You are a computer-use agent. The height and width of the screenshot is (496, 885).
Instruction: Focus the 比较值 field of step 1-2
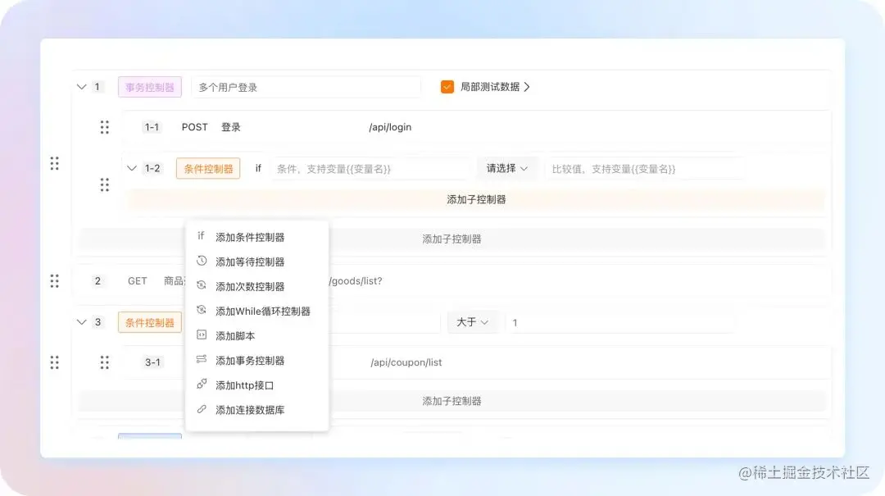643,168
